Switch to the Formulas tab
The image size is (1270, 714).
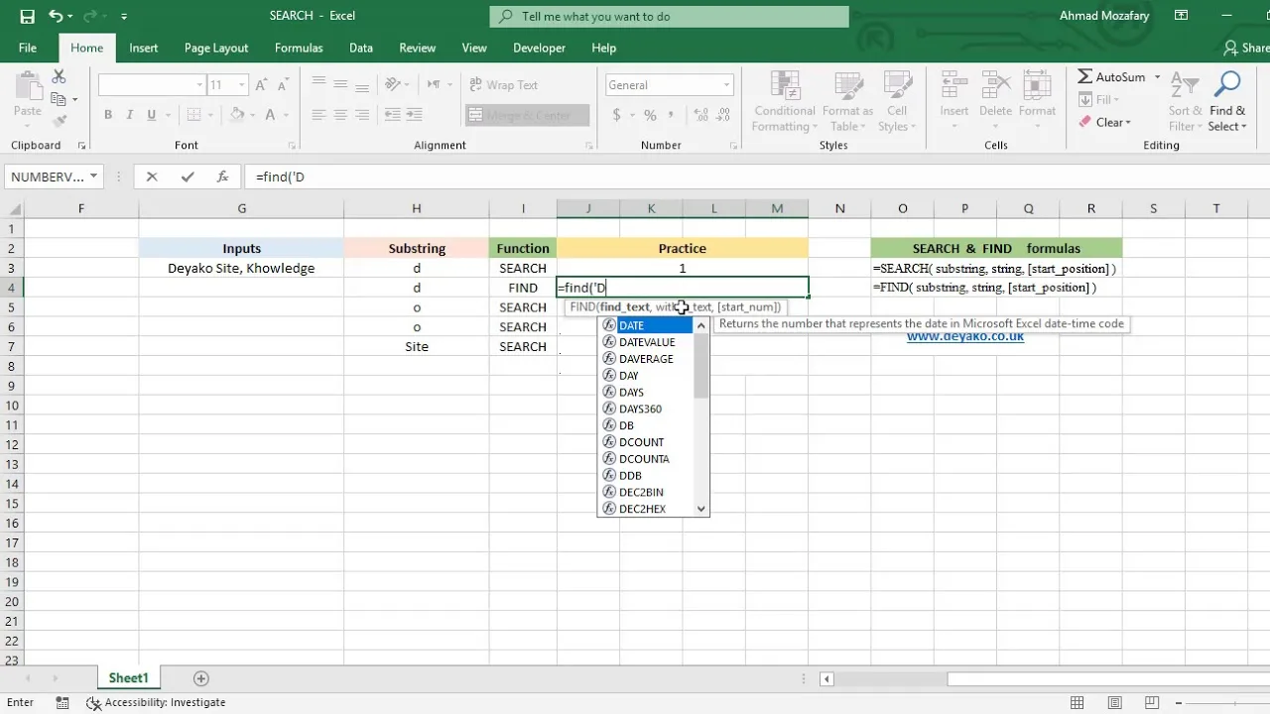299,48
